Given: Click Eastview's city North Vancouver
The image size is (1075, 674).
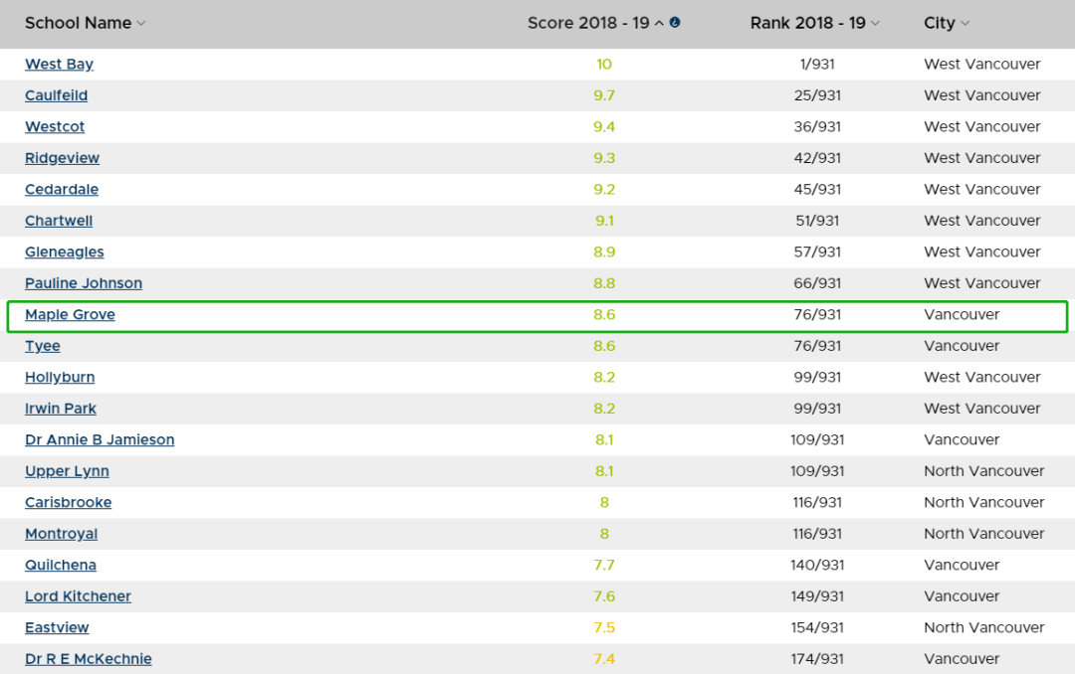Looking at the screenshot, I should coord(983,628).
